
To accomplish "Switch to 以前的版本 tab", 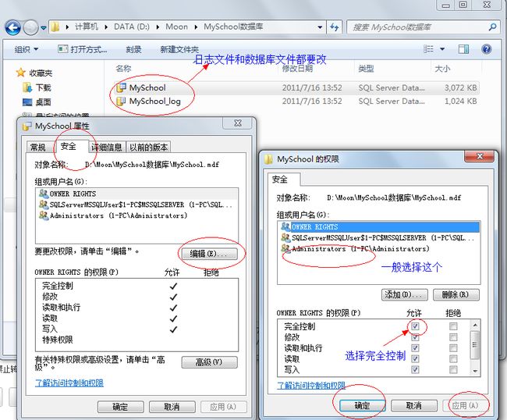I will coord(148,148).
